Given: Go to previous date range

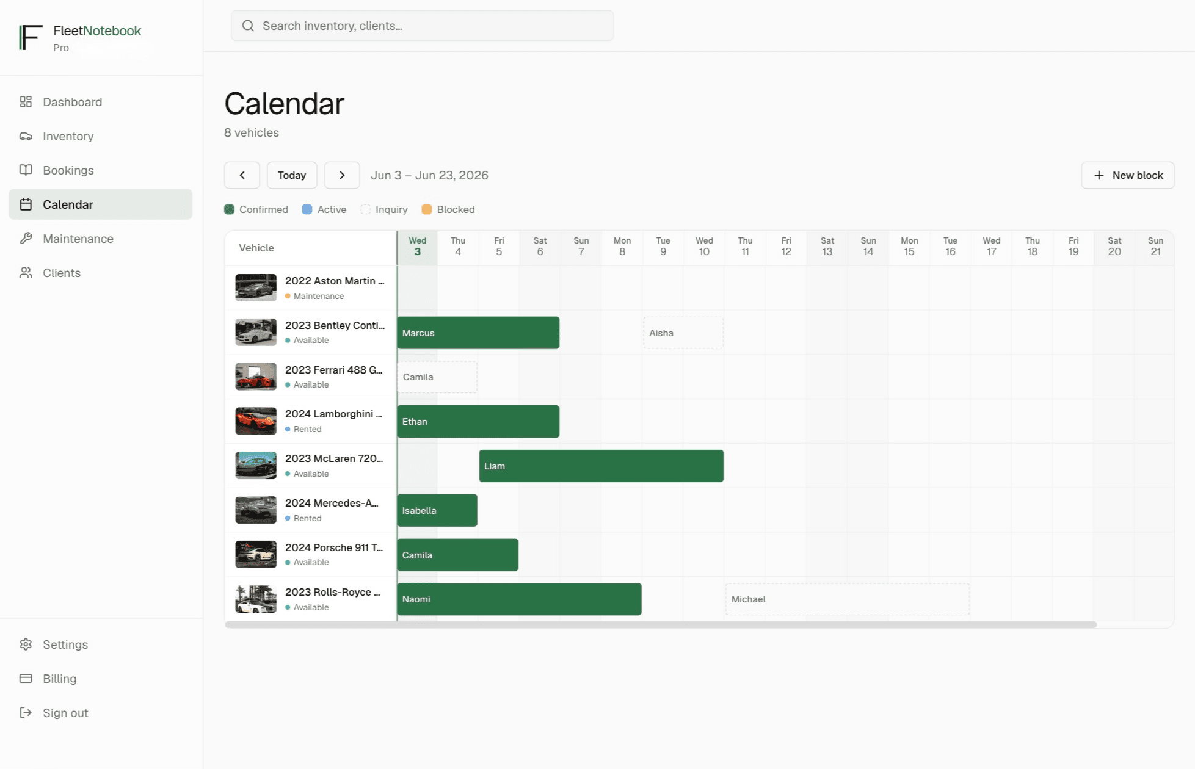Looking at the screenshot, I should tap(242, 175).
